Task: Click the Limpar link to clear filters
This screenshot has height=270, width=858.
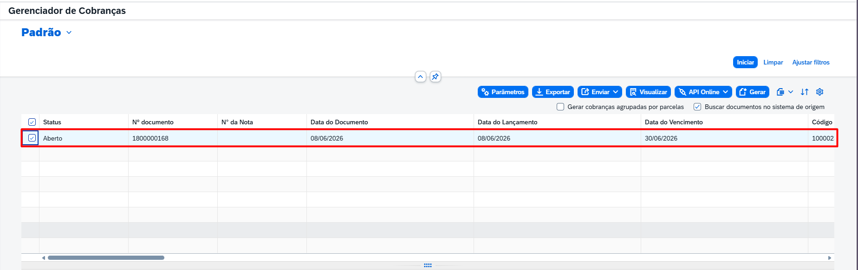Action: pos(773,62)
